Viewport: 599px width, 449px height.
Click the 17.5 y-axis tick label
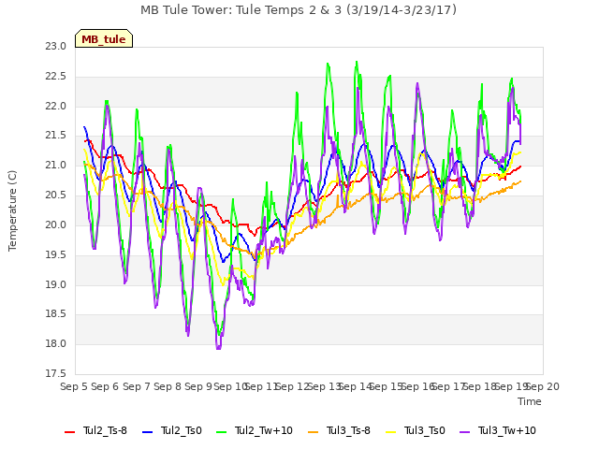click(56, 373)
